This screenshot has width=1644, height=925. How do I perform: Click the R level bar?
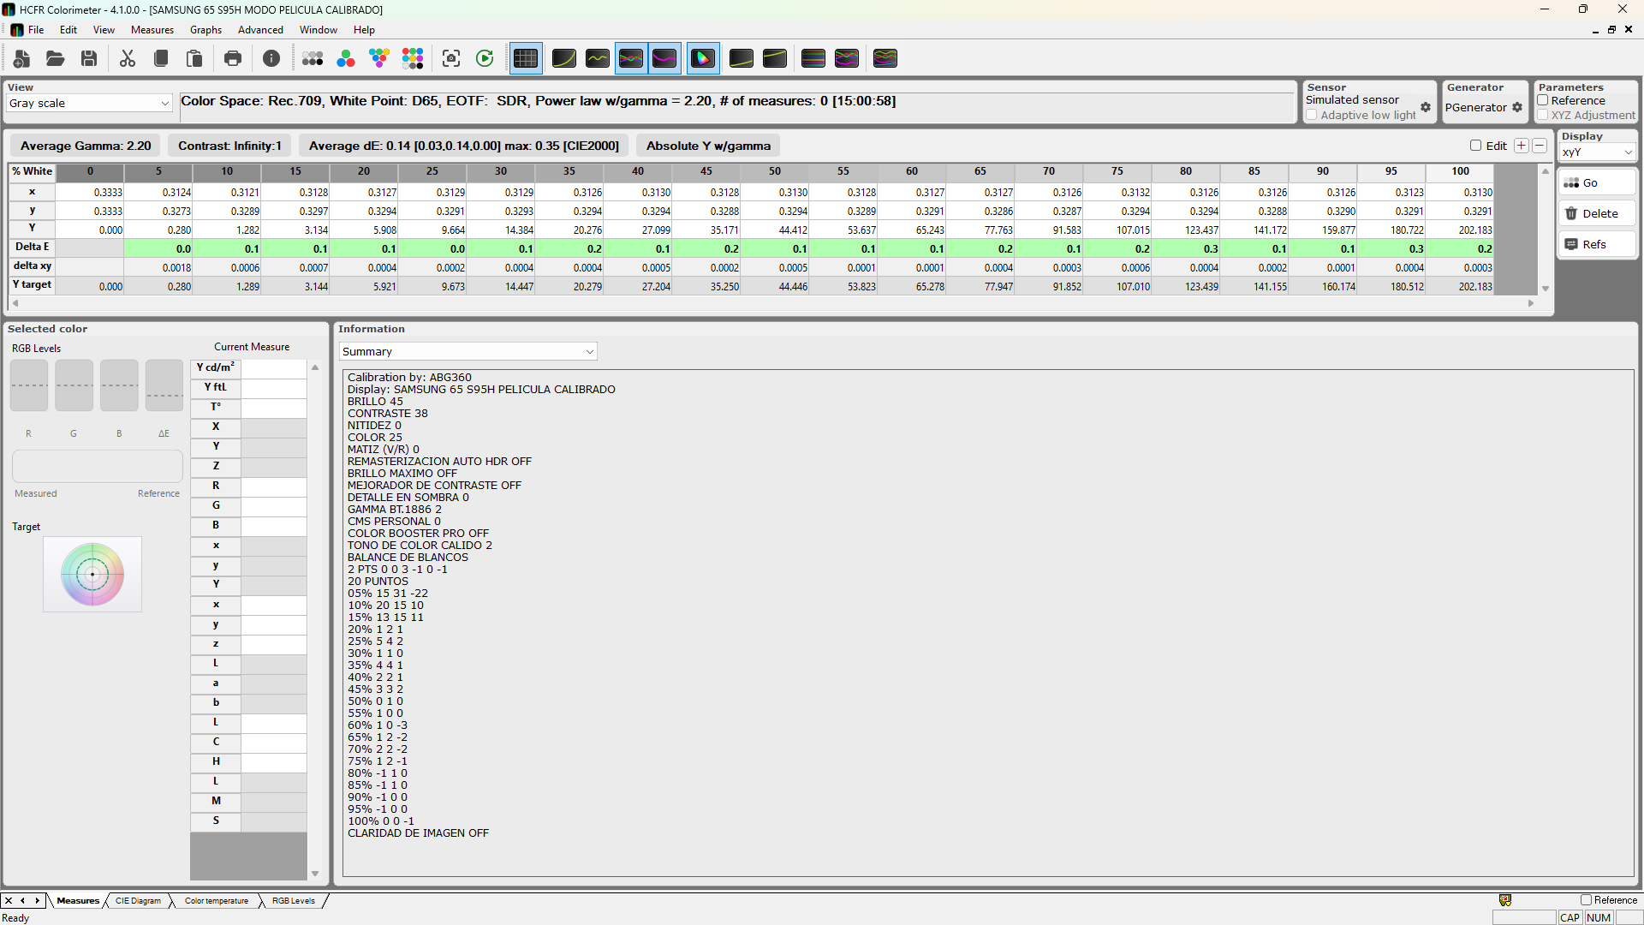pos(29,385)
